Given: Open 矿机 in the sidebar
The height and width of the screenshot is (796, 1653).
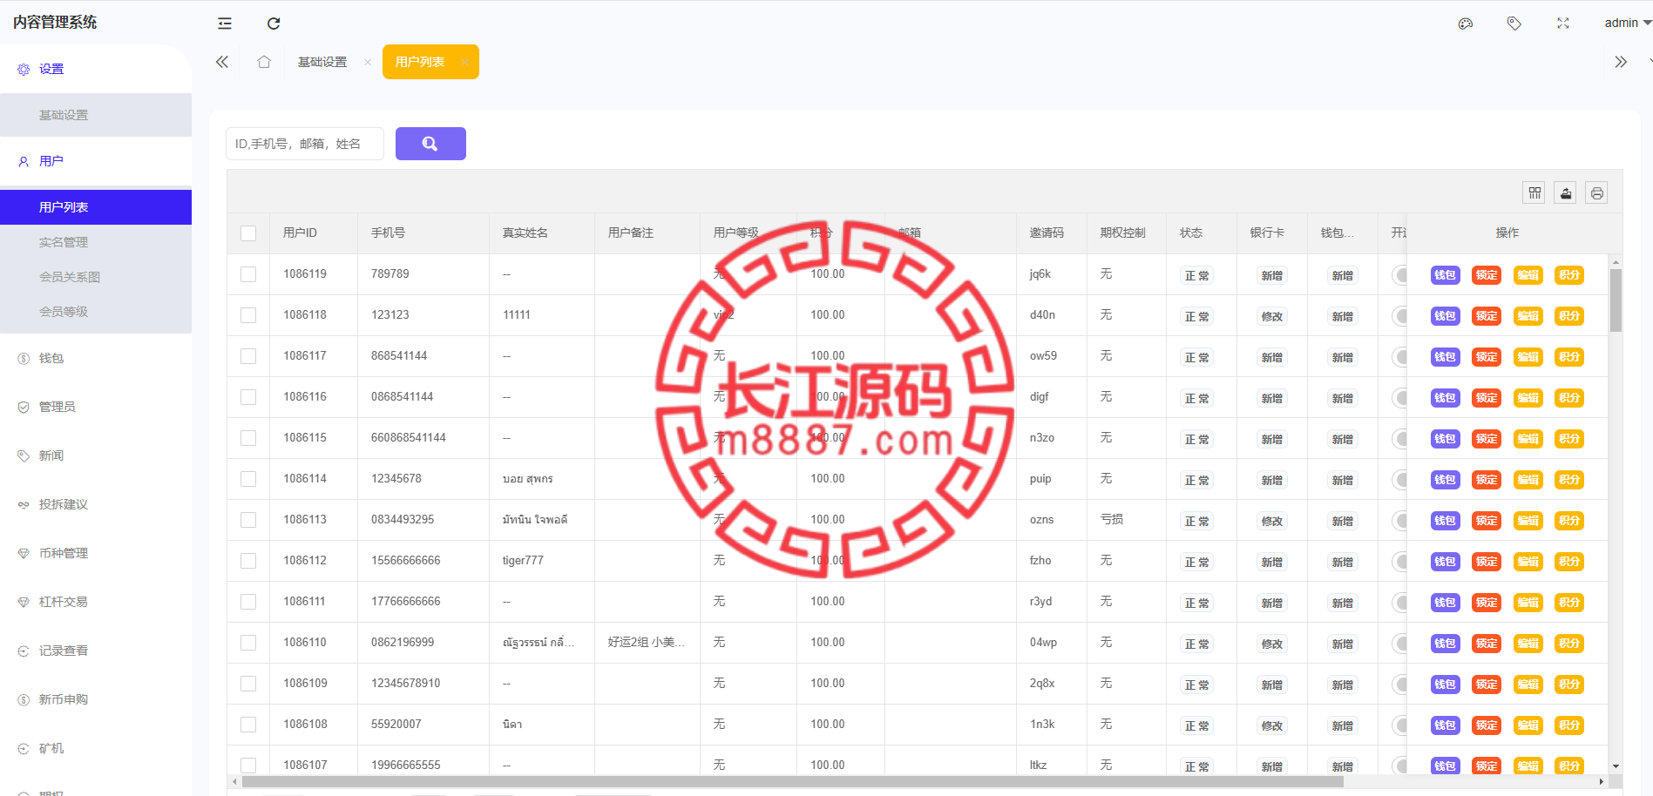Looking at the screenshot, I should click(96, 748).
